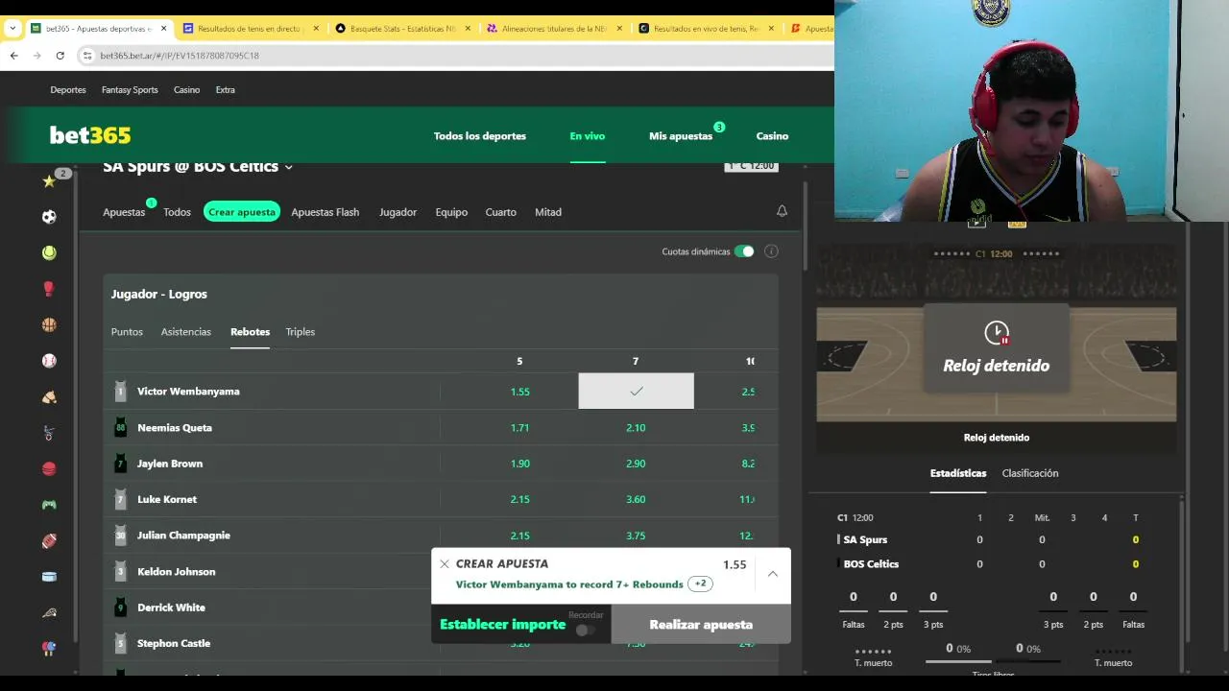The width and height of the screenshot is (1229, 691).
Task: Expand the +2 selections badge
Action: pos(700,584)
